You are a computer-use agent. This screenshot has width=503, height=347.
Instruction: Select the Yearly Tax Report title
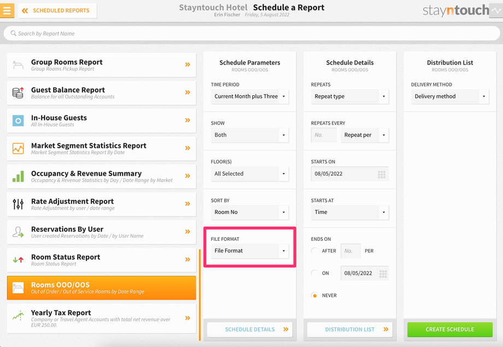point(61,313)
